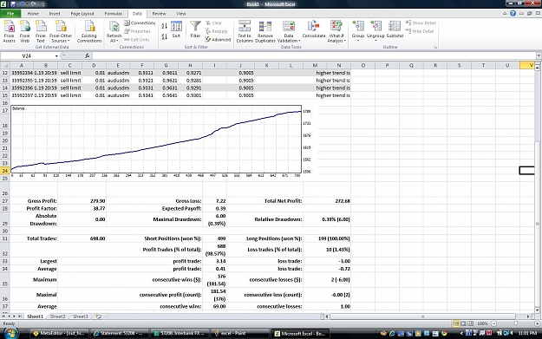The width and height of the screenshot is (542, 339).
Task: Switch to the View tab
Action: [x=181, y=14]
